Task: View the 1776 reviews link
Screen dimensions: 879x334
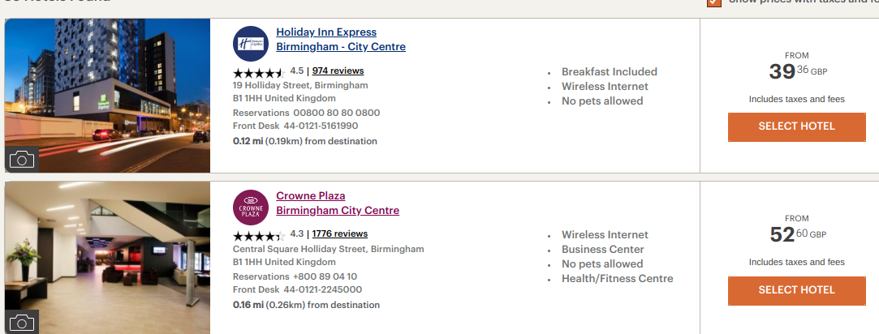Action: [x=340, y=233]
